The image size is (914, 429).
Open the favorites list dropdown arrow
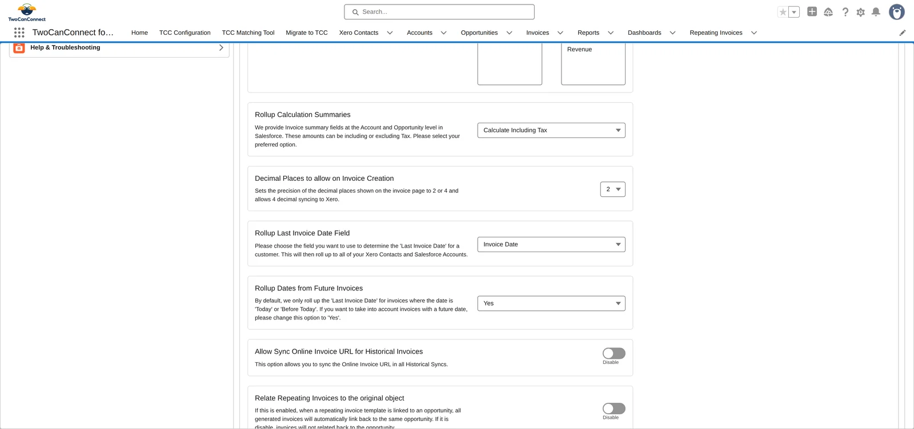(794, 12)
